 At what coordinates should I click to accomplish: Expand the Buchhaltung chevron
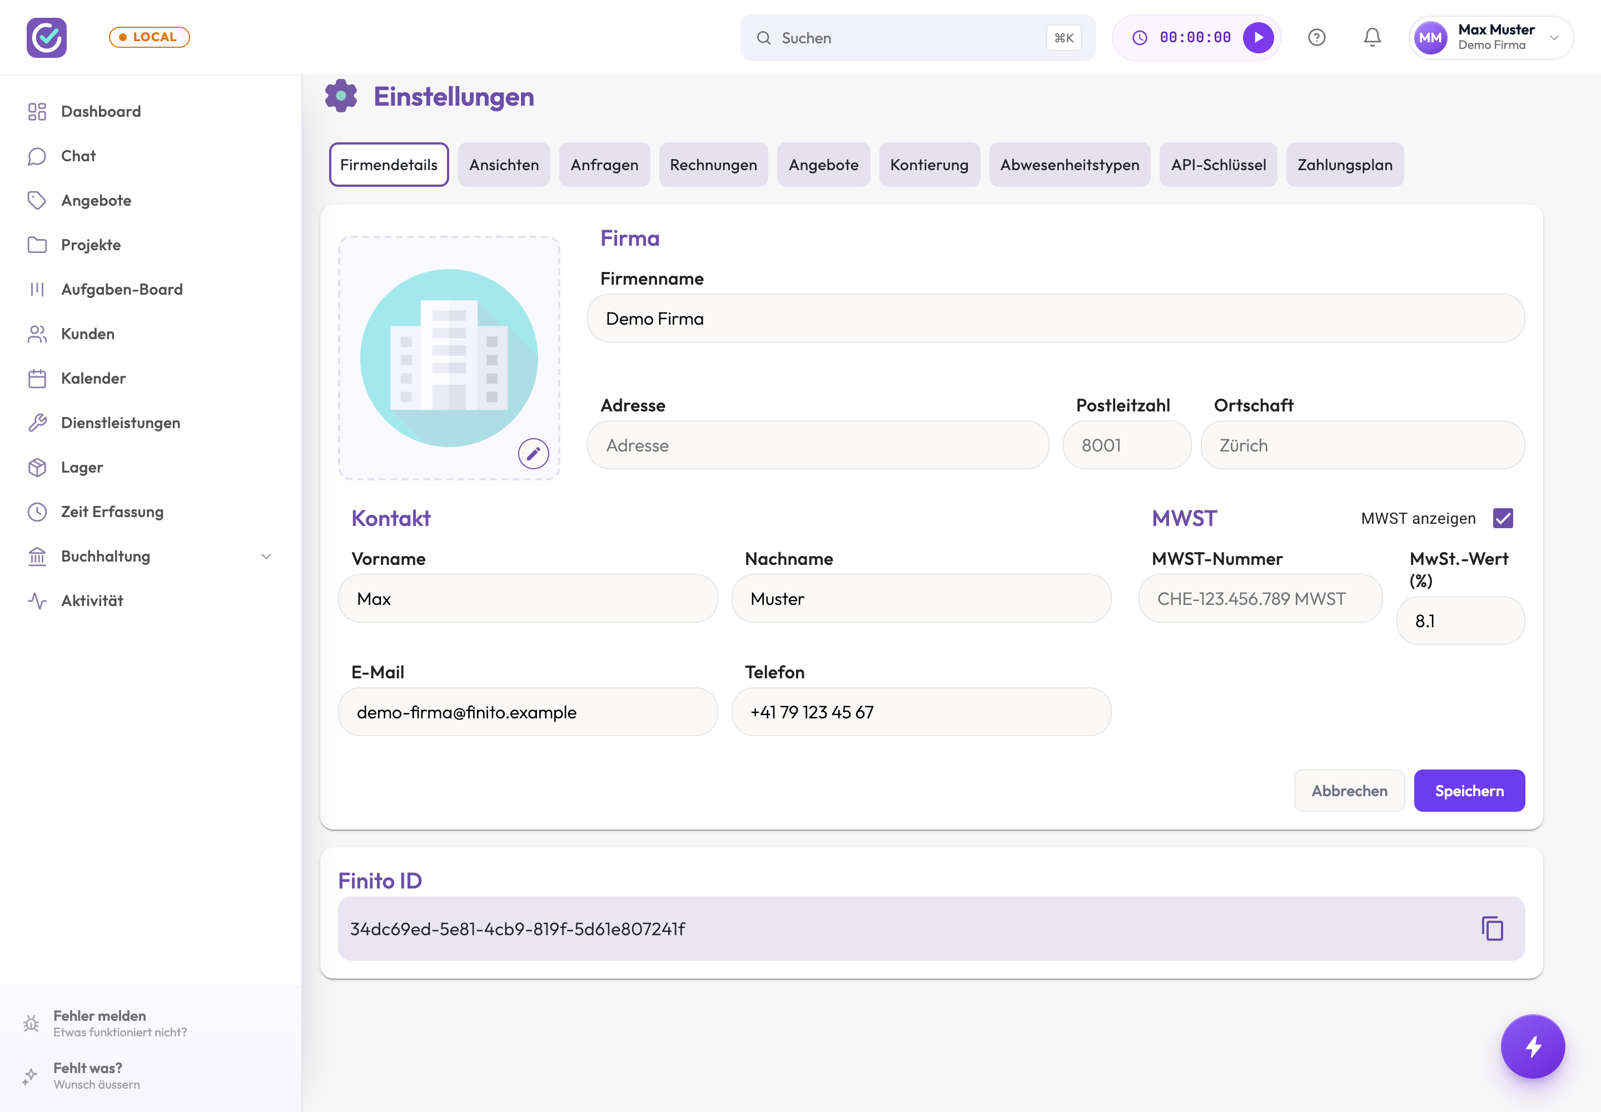click(266, 557)
